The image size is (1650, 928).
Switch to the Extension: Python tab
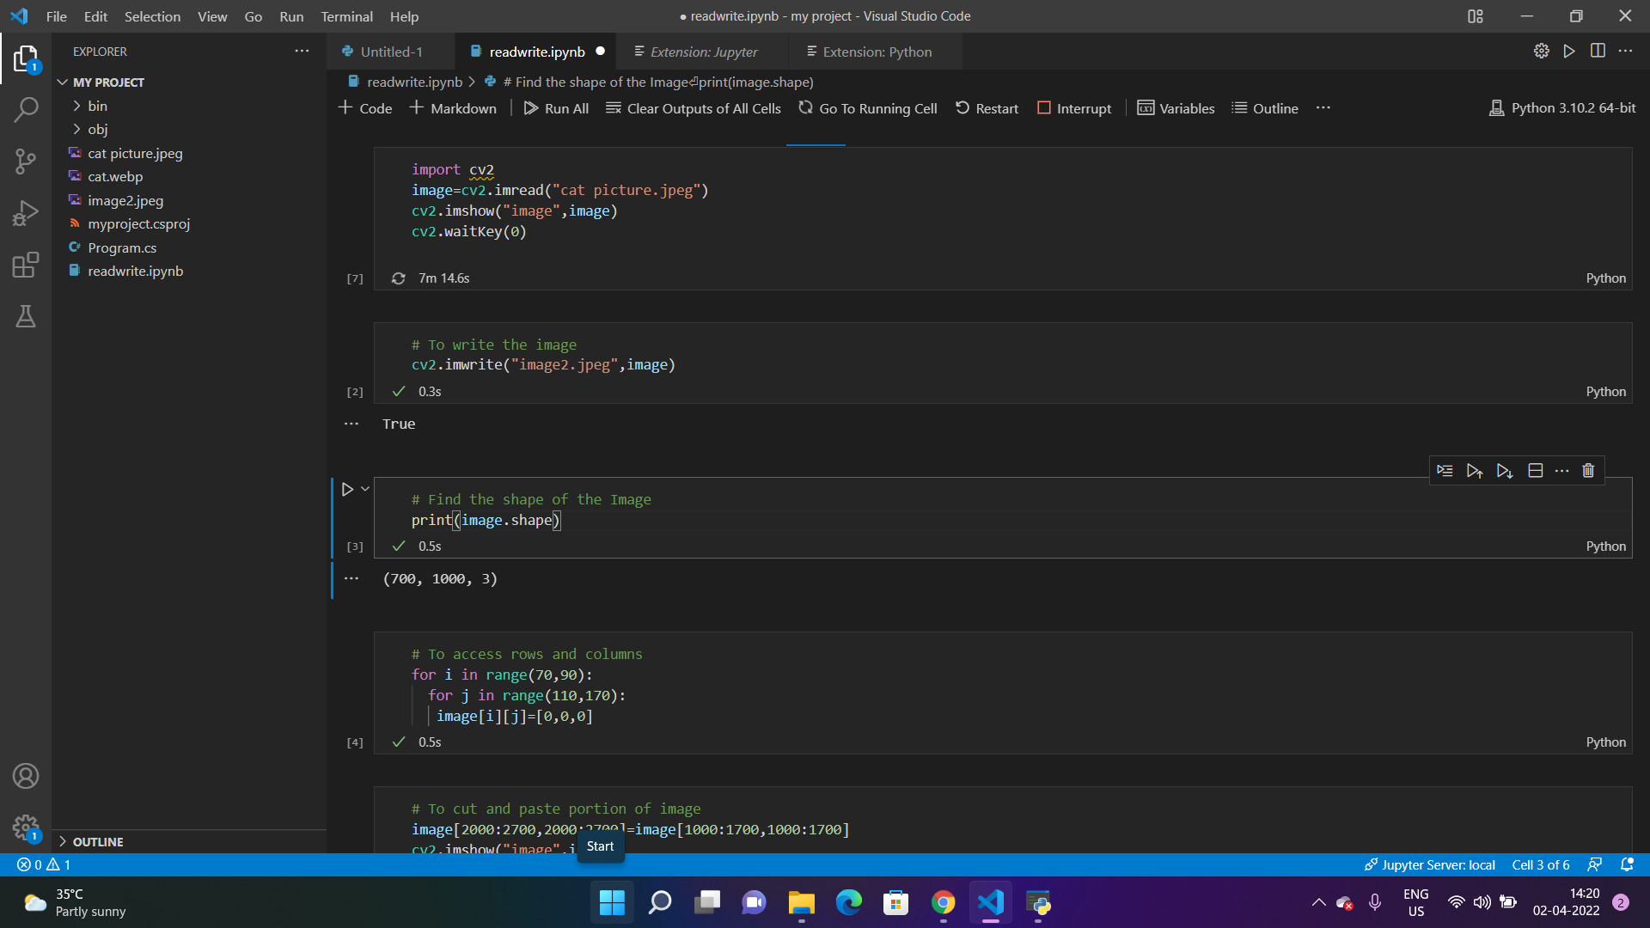(x=869, y=52)
